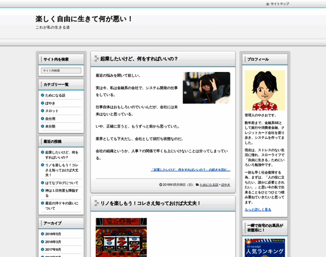Click bullet icon beside はてなブログについて
The width and height of the screenshot is (326, 257).
42,182
